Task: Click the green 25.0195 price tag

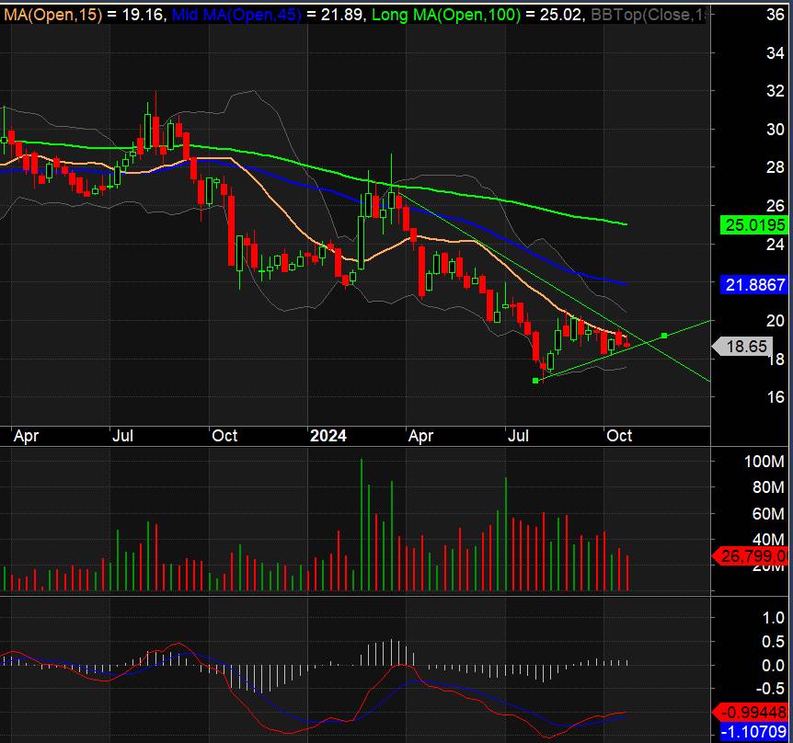Action: (x=753, y=225)
